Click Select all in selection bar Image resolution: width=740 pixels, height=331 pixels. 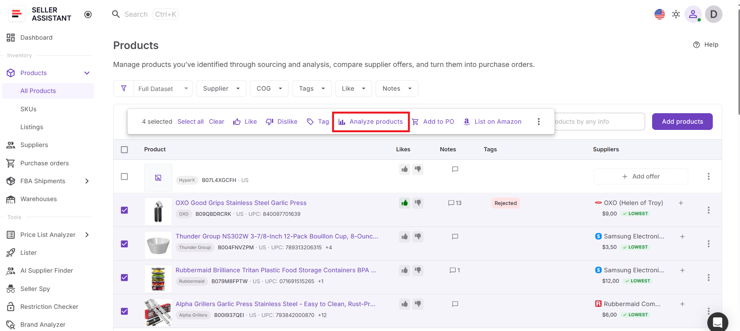click(x=191, y=122)
